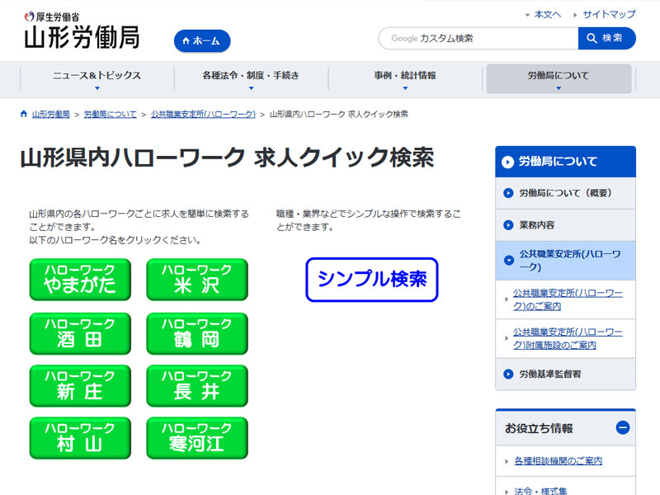660x495 pixels.
Task: Jump to 本文へ link
Action: pyautogui.click(x=547, y=14)
